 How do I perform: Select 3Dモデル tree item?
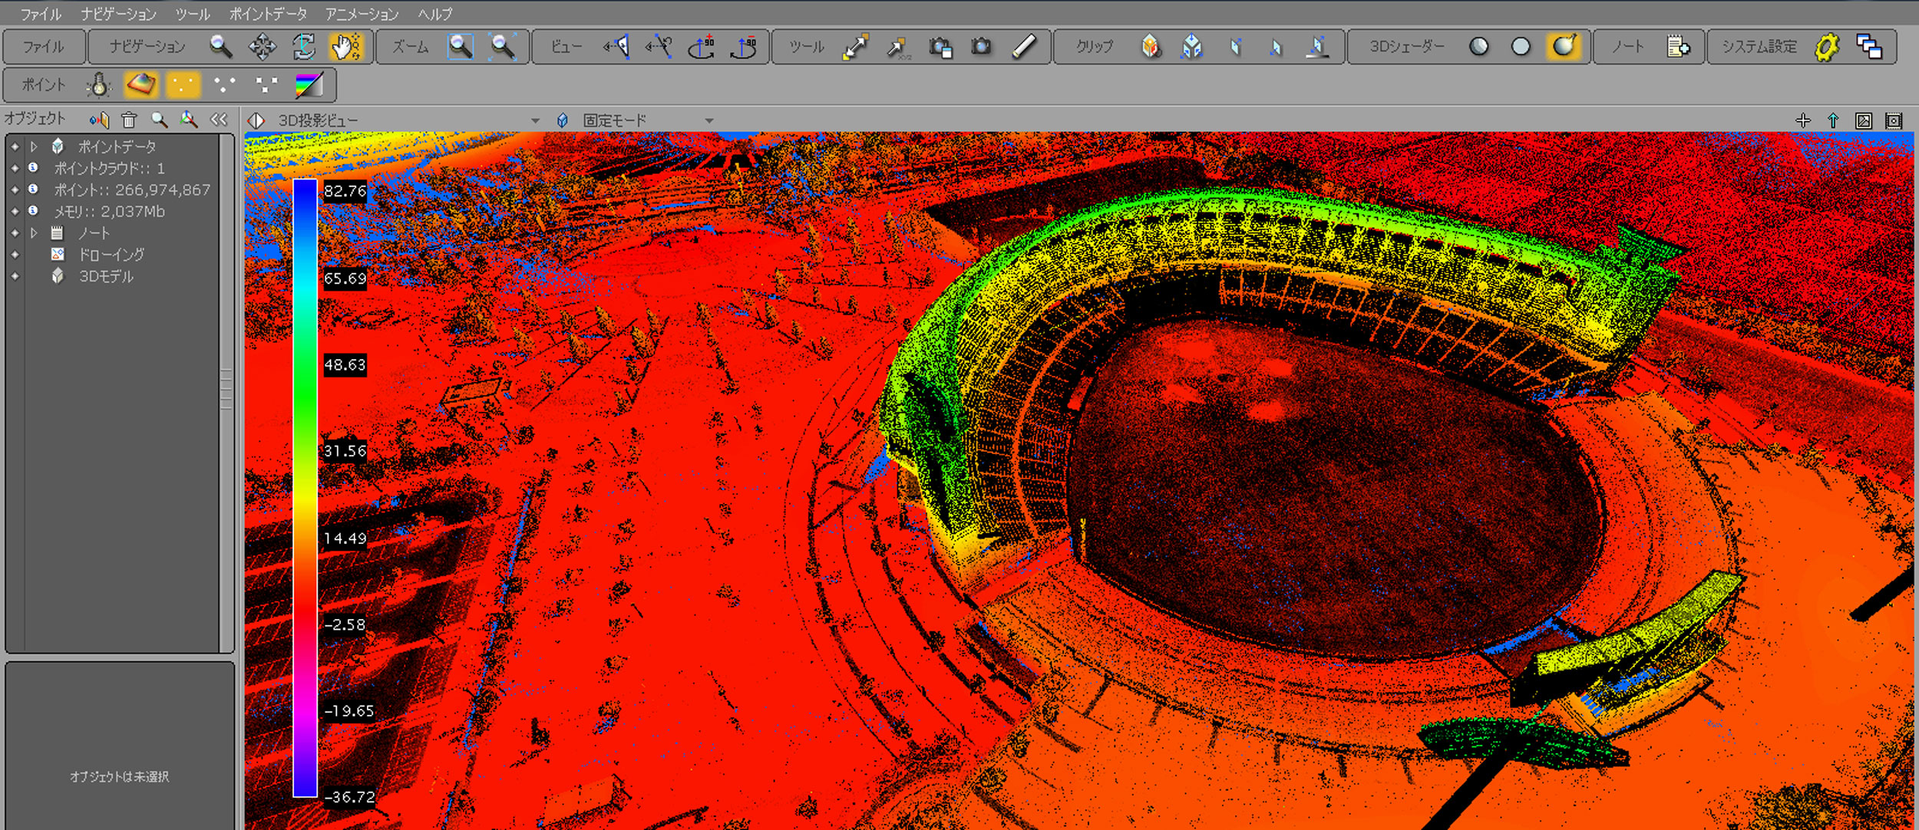pos(106,276)
